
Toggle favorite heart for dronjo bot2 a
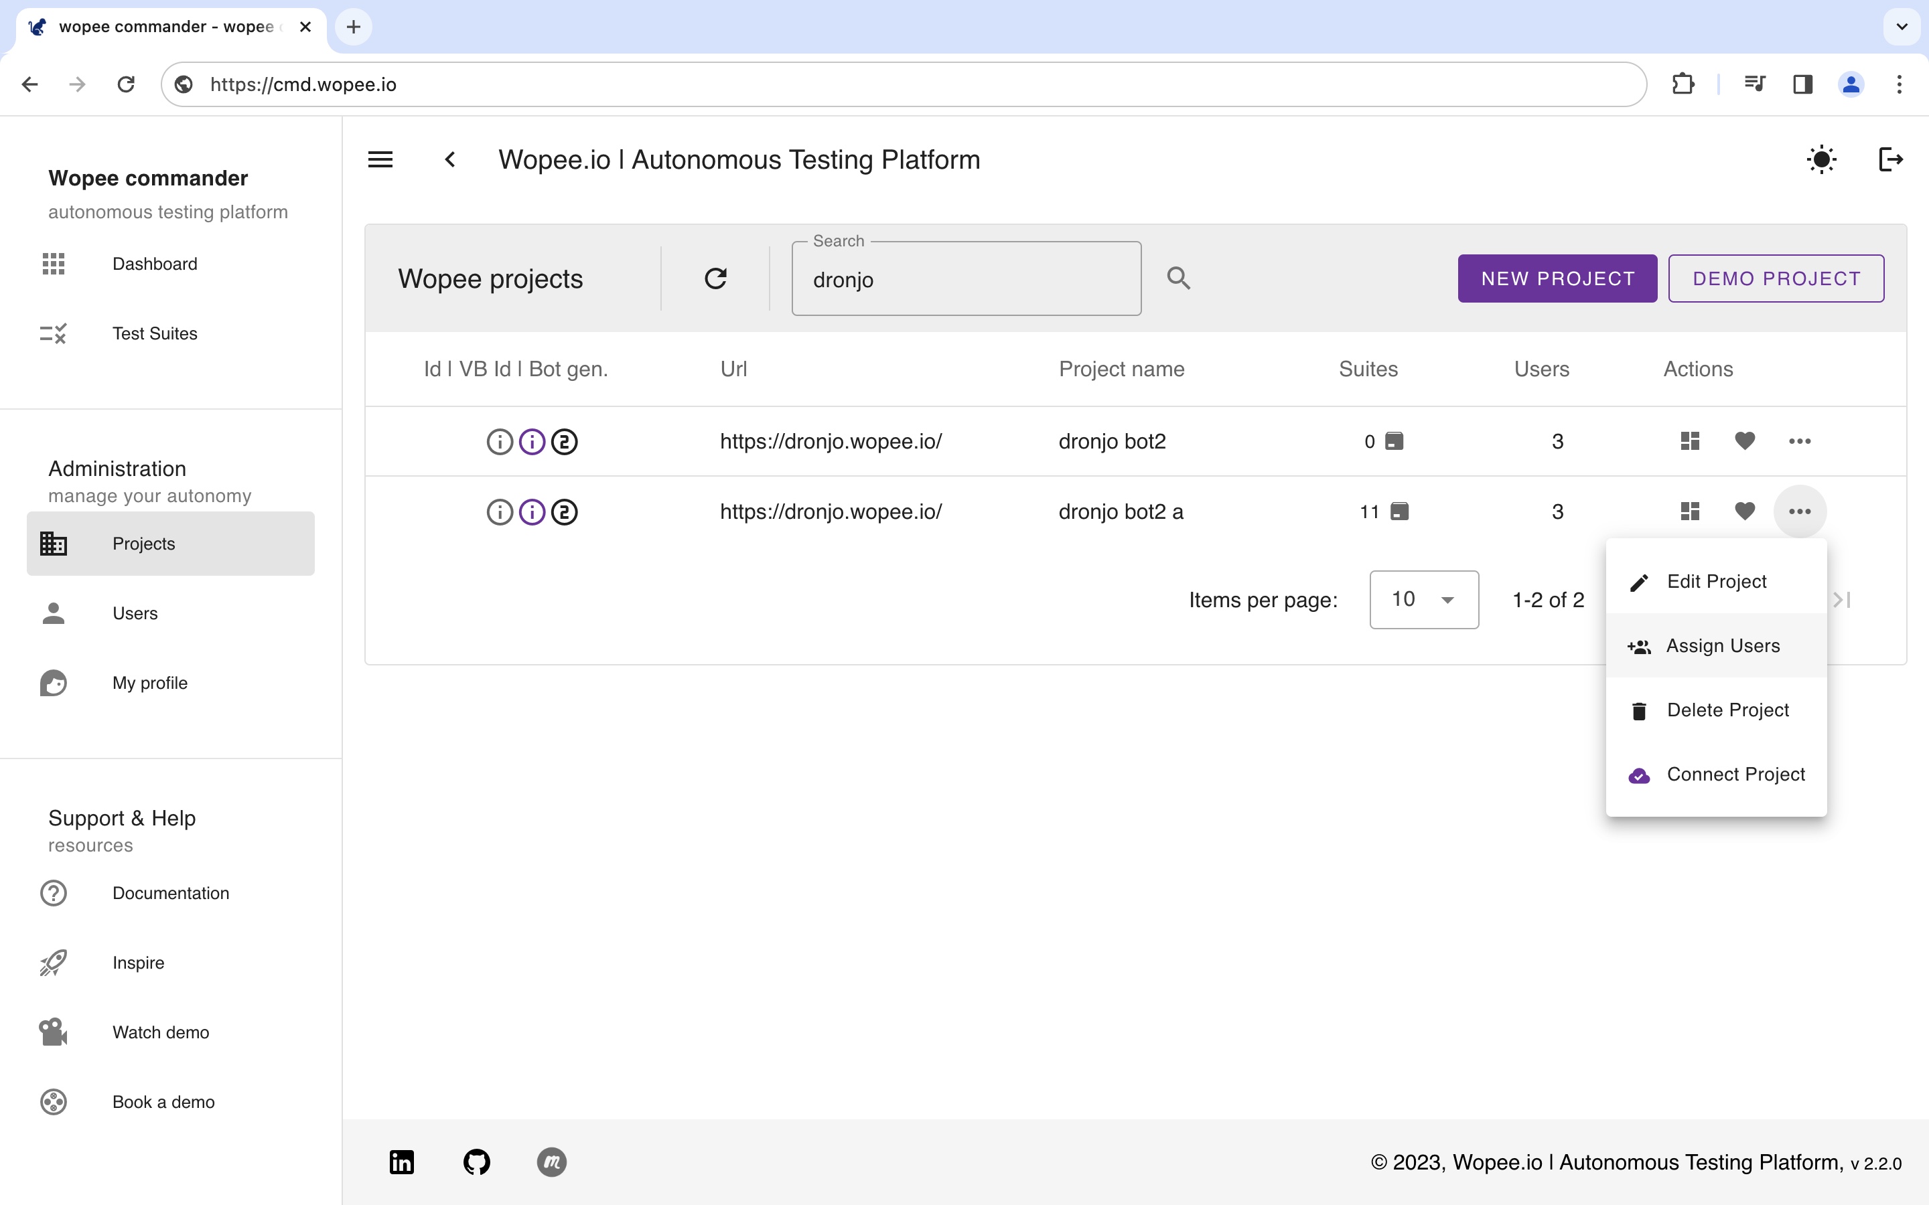pos(1745,511)
